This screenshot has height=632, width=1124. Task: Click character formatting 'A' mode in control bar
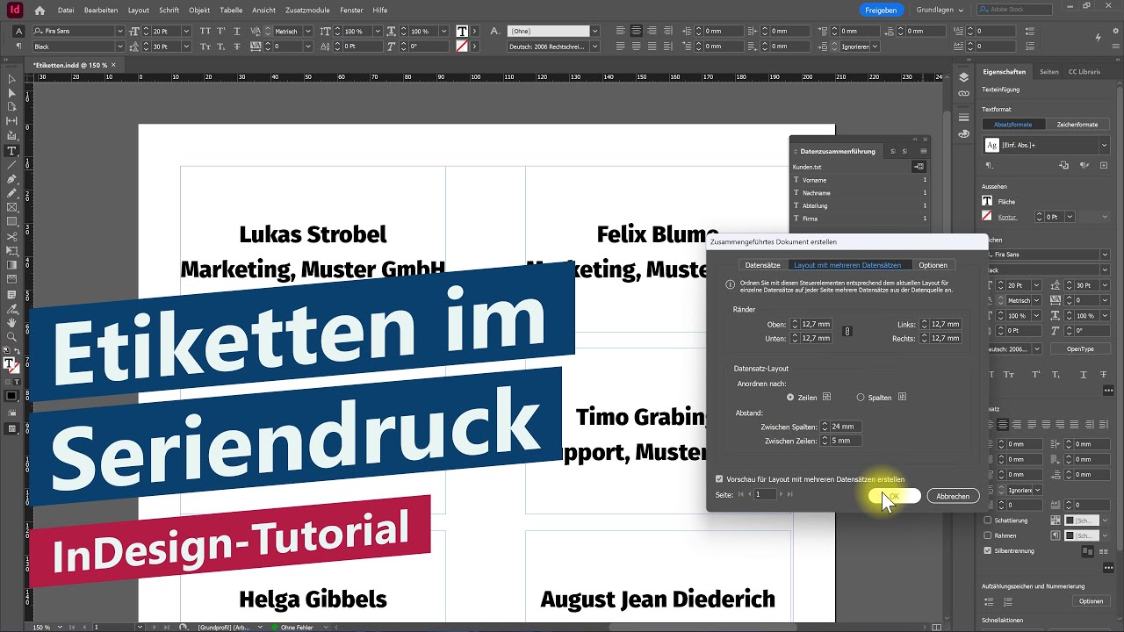coord(19,31)
